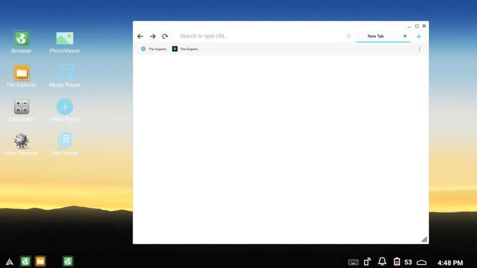Click the browser forward arrow

pos(153,36)
